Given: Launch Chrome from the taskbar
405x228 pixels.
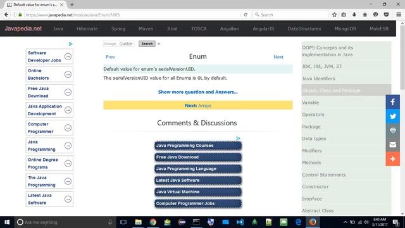Looking at the screenshot, I should click(x=153, y=222).
